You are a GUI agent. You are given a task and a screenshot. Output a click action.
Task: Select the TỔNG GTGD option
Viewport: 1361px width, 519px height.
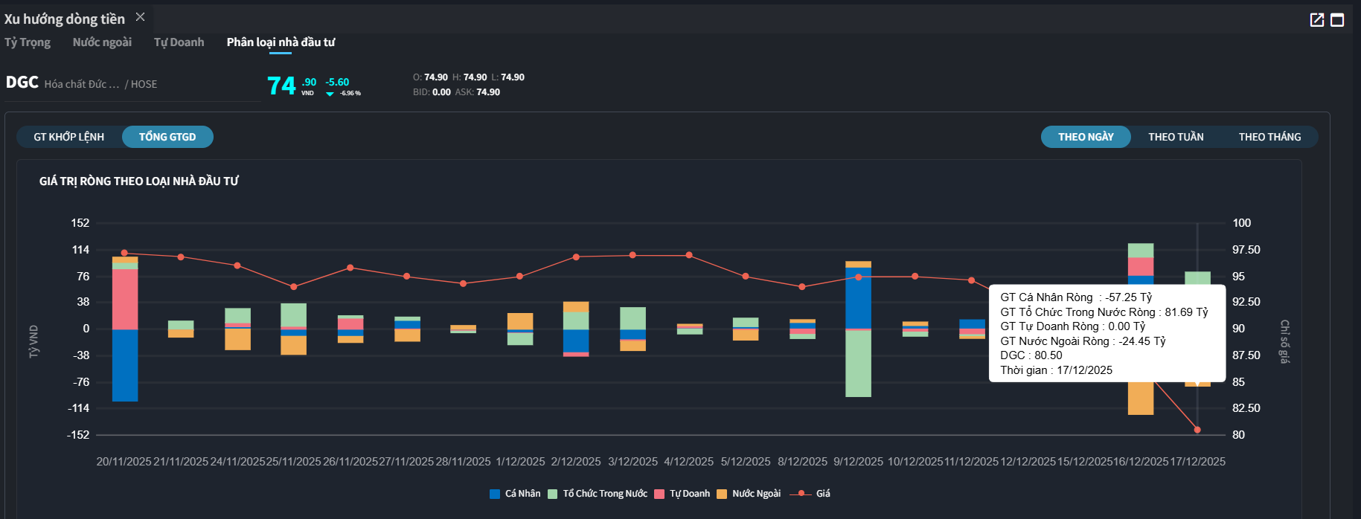tap(167, 137)
